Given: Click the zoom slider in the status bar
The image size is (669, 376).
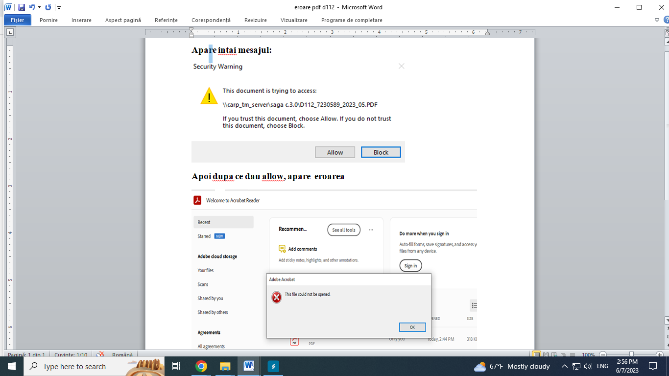Looking at the screenshot, I should [x=631, y=354].
